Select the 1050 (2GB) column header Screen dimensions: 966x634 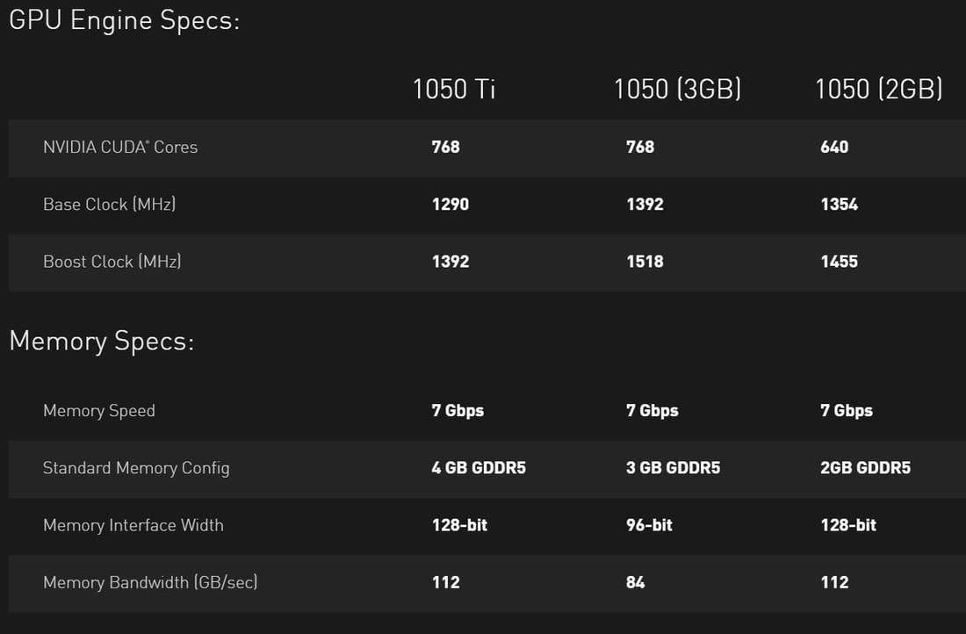pyautogui.click(x=878, y=90)
